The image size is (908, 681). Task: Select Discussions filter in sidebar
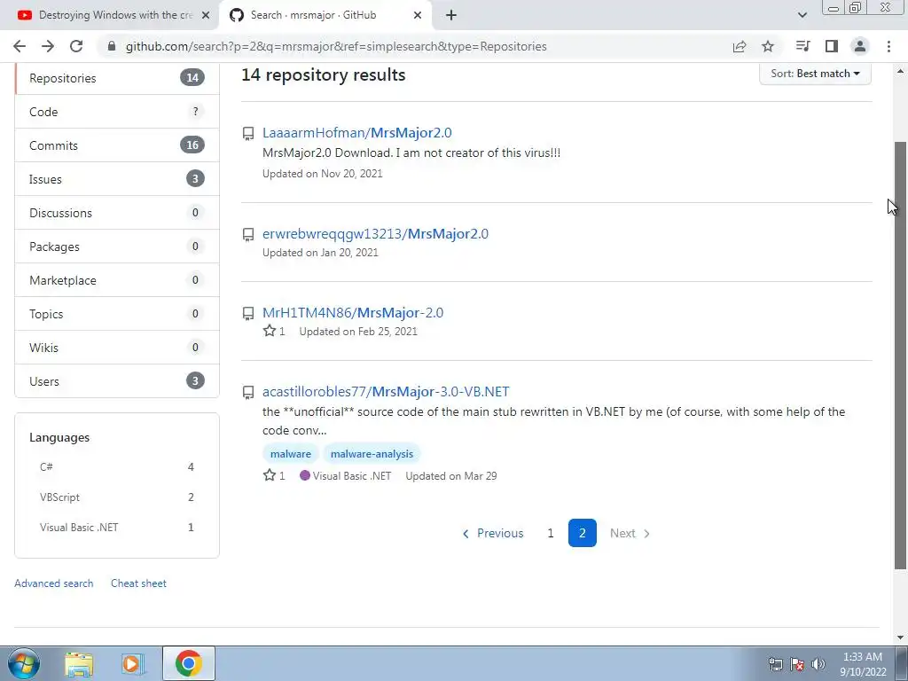tap(117, 213)
